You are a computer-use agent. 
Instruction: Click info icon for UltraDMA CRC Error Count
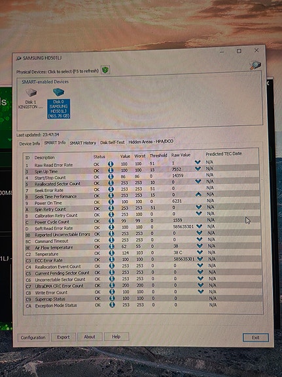112,285
